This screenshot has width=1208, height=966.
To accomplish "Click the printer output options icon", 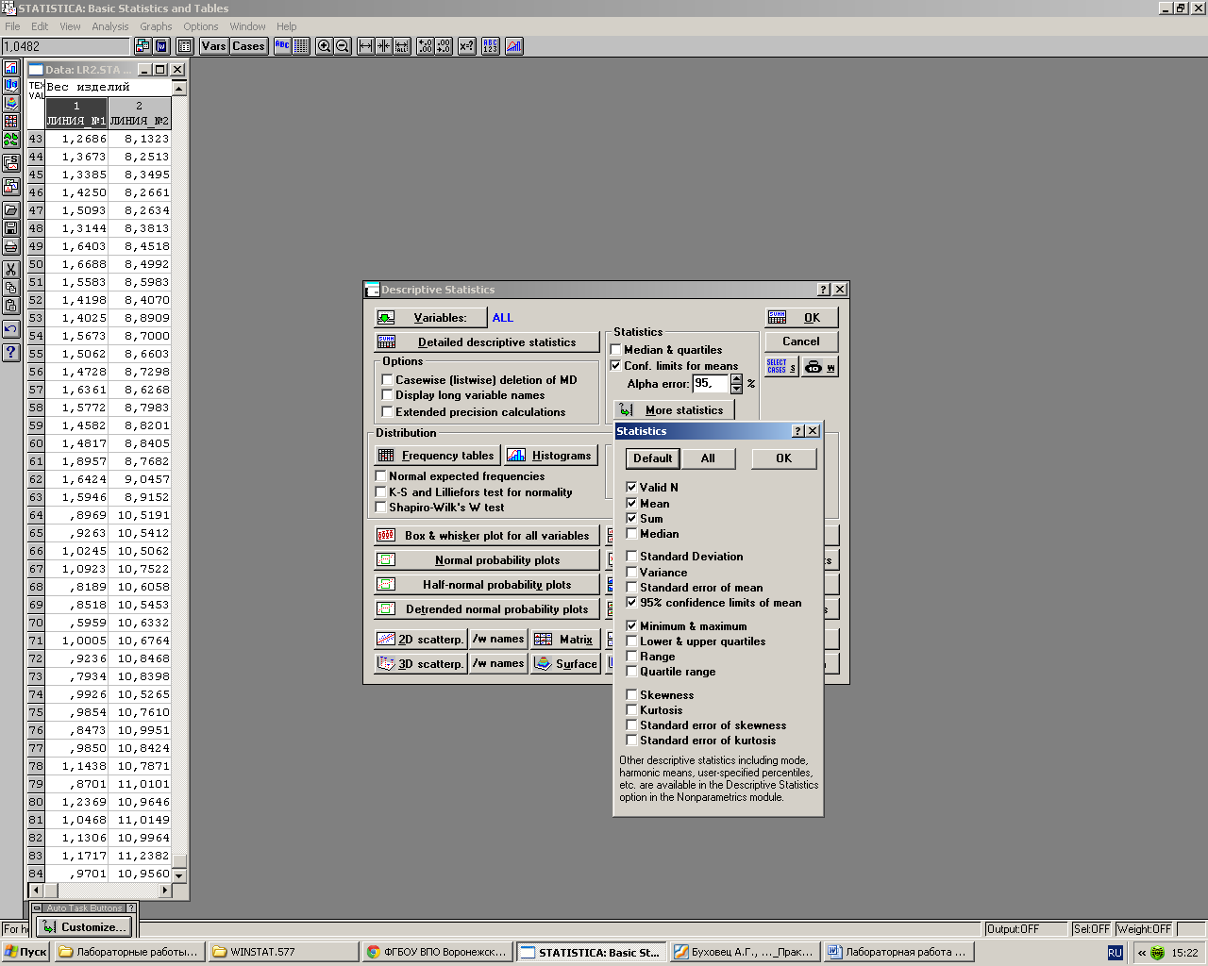I will click(x=820, y=367).
